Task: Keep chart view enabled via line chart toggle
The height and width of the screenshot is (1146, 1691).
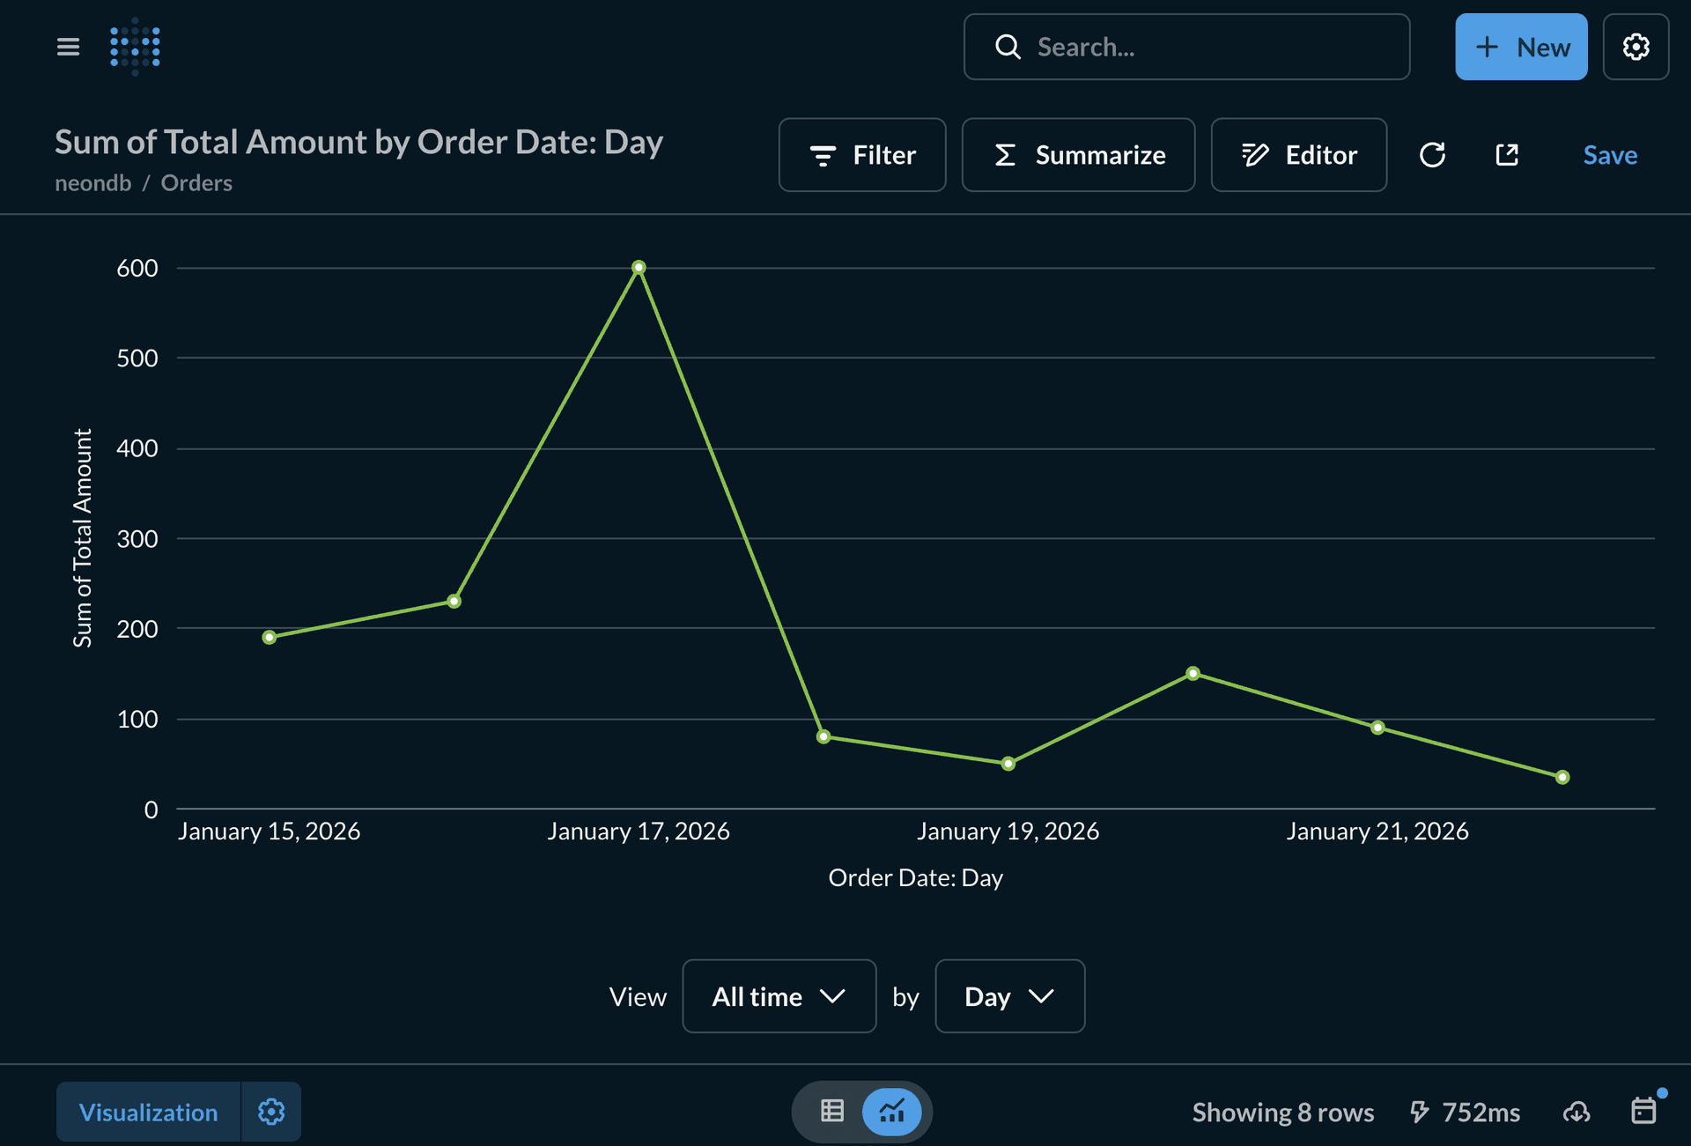Action: tap(892, 1111)
